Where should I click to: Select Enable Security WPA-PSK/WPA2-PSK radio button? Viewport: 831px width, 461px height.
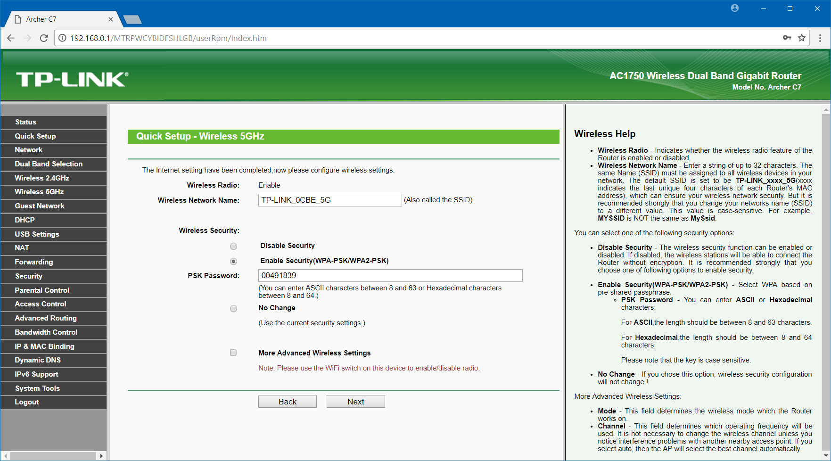coord(233,261)
